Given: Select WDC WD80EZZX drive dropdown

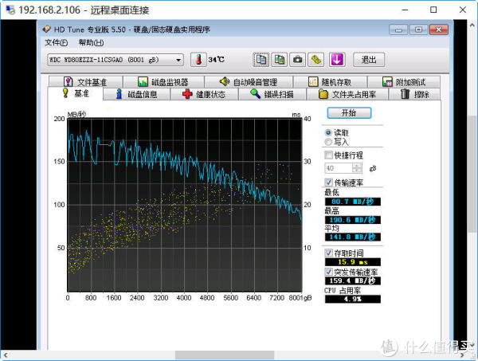Looking at the screenshot, I should point(116,60).
